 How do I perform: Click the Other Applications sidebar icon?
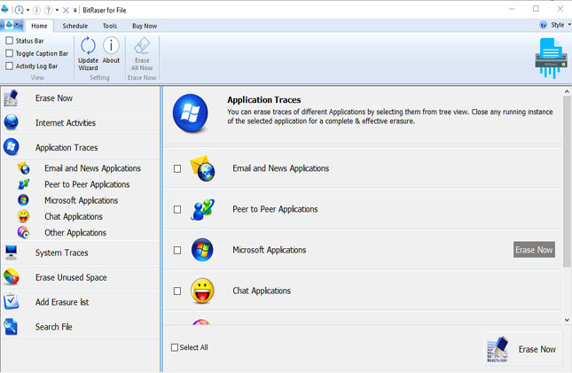[x=23, y=232]
